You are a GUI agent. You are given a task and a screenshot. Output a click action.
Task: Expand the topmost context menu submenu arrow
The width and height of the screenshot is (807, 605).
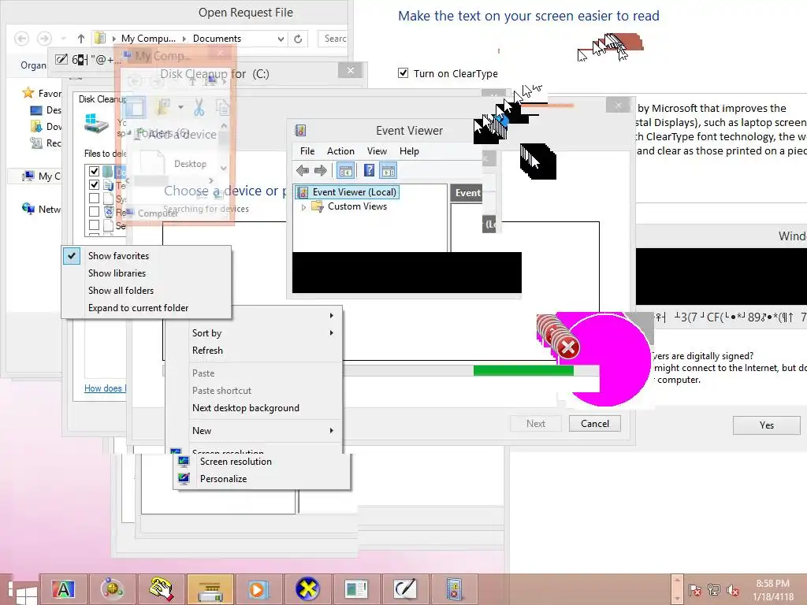pyautogui.click(x=332, y=315)
